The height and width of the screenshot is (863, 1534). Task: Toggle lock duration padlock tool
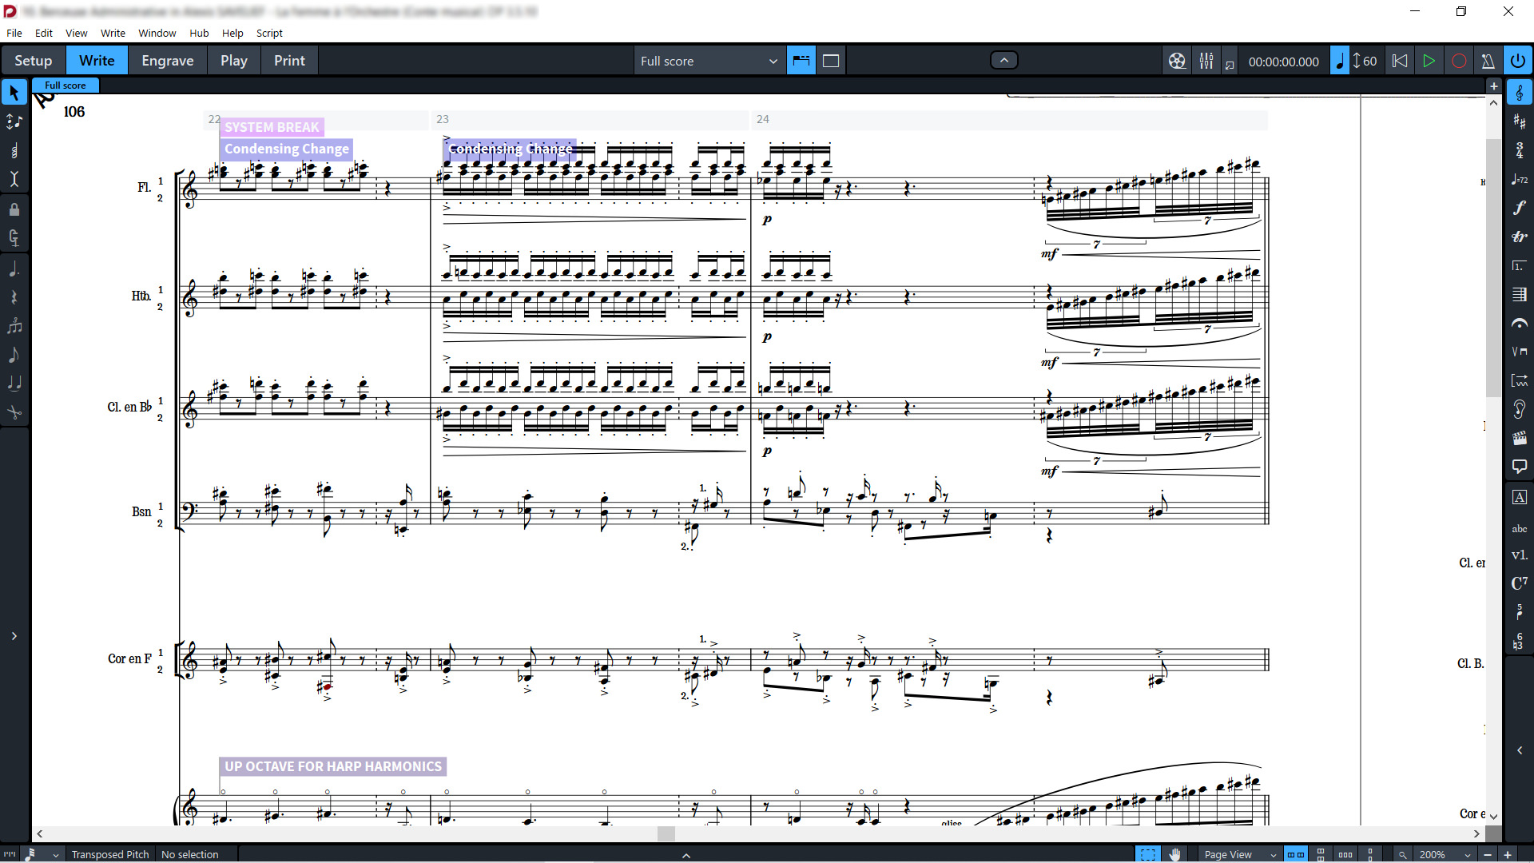14,209
